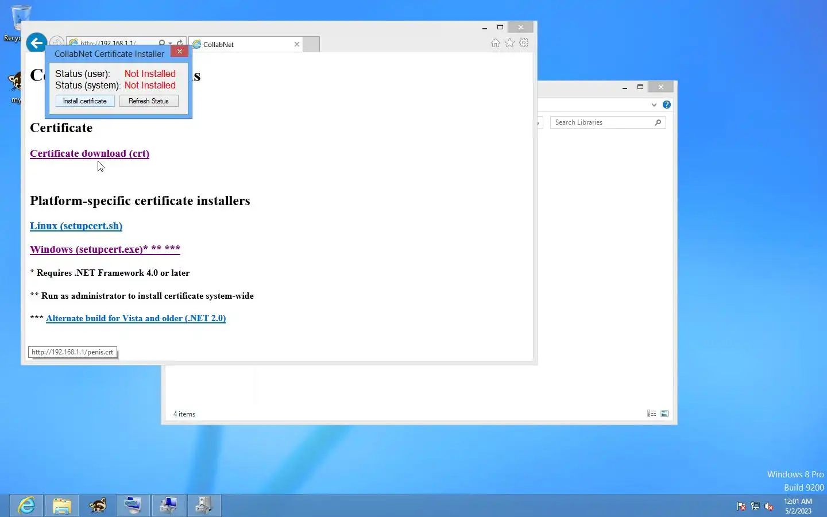
Task: Click the 'Certificate' heading
Action: click(61, 128)
